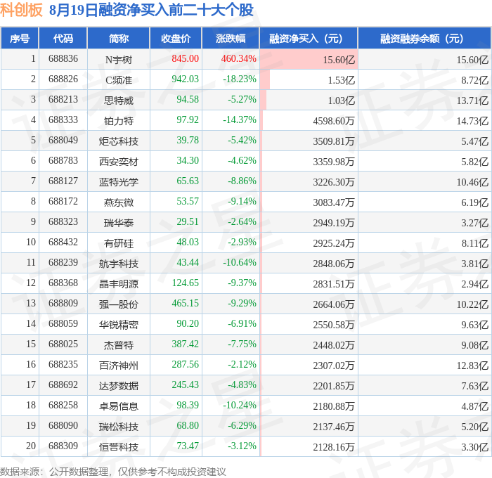Click the 数据来源 footer note
Image resolution: width=492 pixels, height=478 pixels.
click(x=113, y=472)
